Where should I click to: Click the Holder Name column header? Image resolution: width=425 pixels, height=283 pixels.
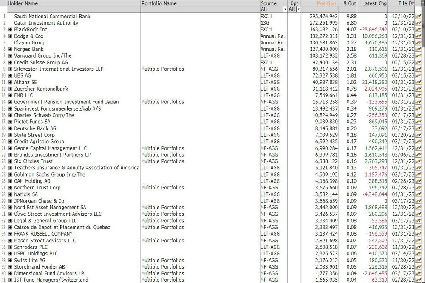click(23, 3)
